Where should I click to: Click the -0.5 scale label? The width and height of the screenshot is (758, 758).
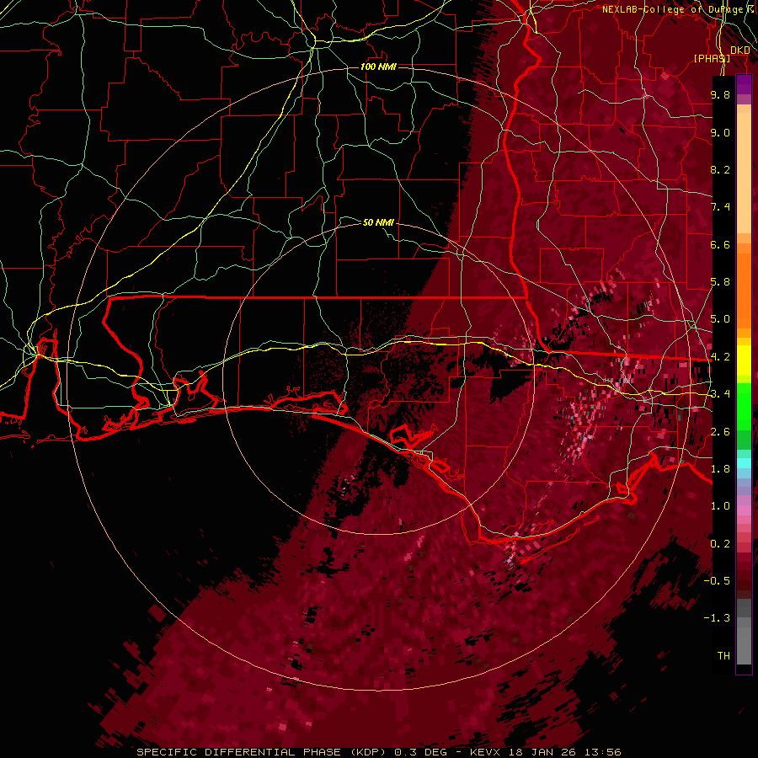pyautogui.click(x=717, y=581)
